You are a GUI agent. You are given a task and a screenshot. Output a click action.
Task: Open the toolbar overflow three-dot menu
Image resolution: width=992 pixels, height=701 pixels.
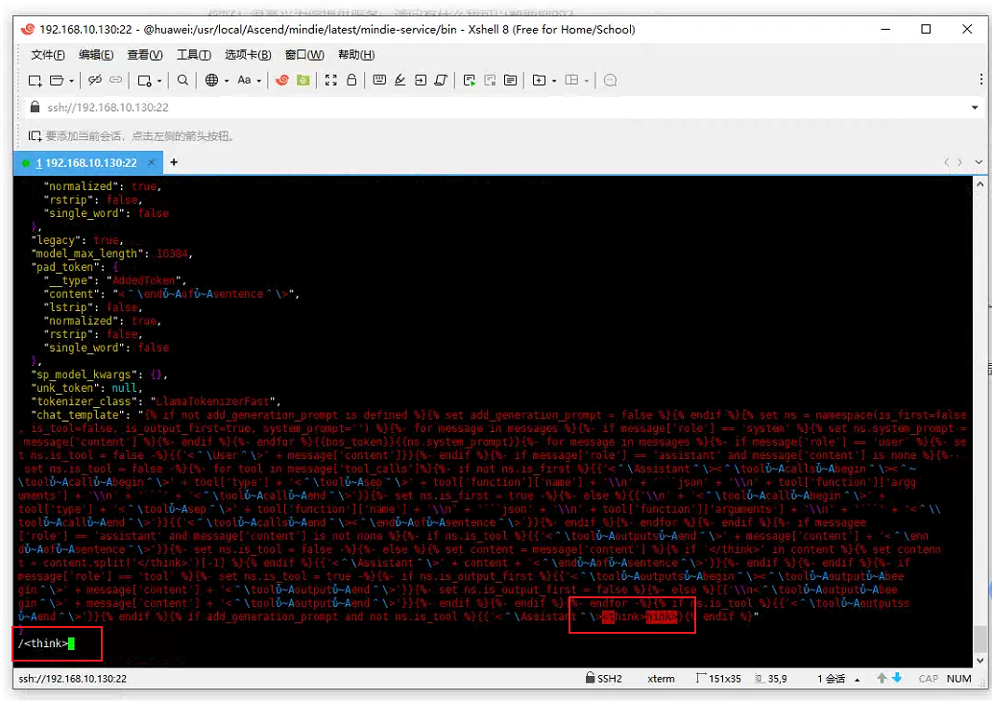tap(980, 79)
